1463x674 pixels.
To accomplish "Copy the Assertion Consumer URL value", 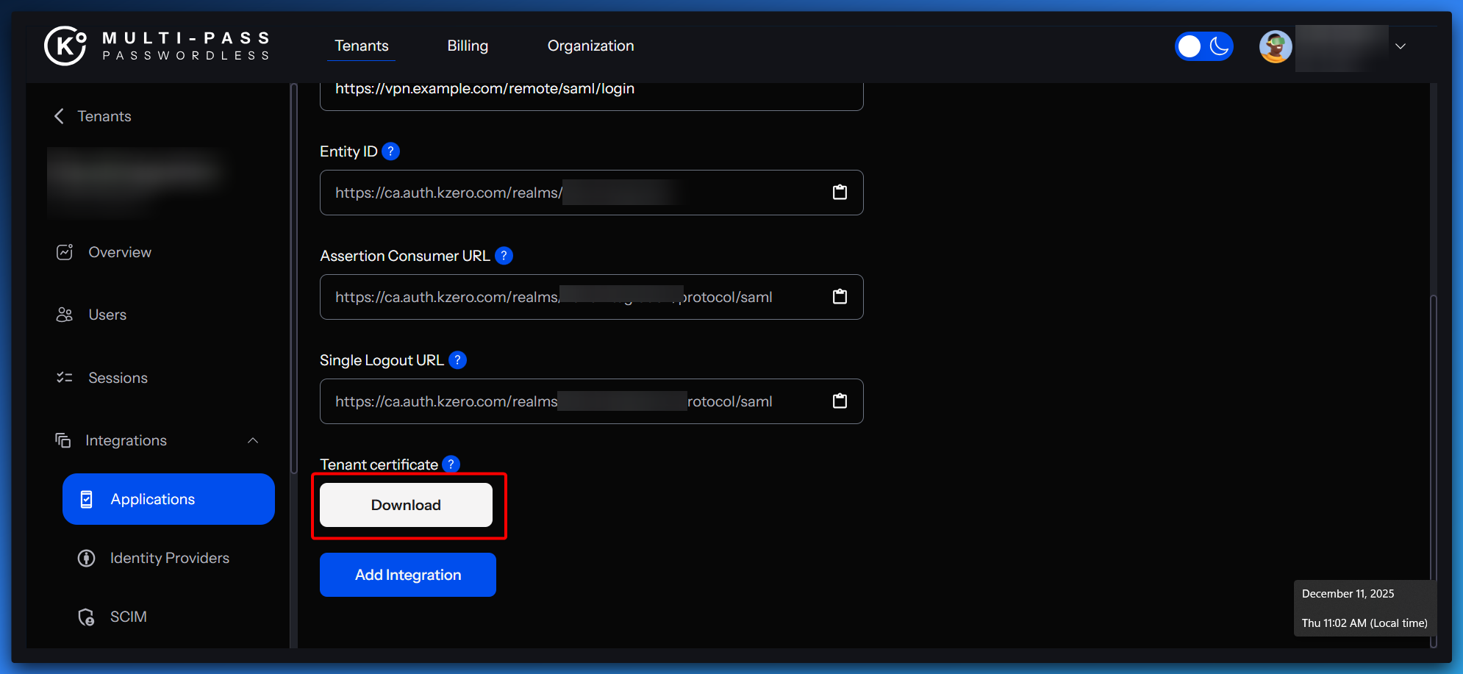I will coord(840,297).
